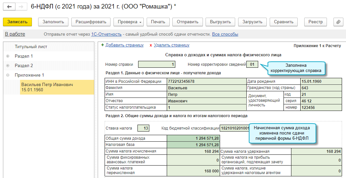Click the Номер справки input field
Viewport: 346px width, 178px height.
[157, 64]
